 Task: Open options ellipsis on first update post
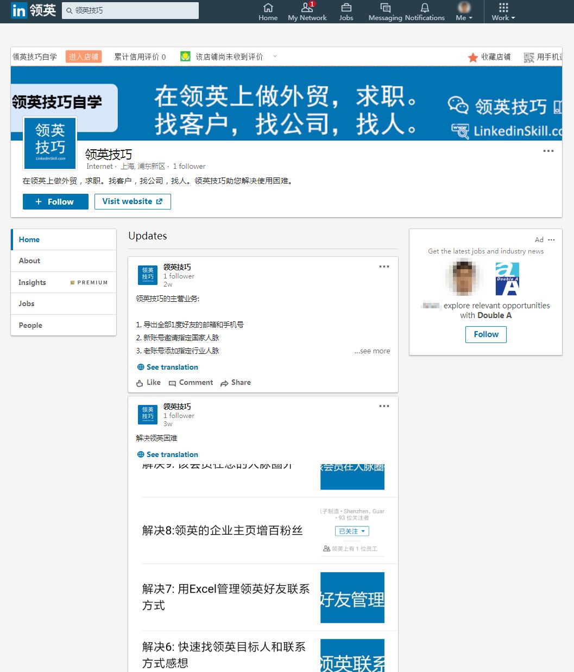pyautogui.click(x=384, y=267)
